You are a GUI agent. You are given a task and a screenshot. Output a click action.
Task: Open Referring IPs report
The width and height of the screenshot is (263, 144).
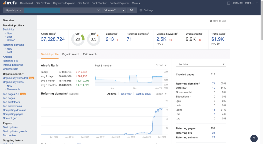point(10,61)
